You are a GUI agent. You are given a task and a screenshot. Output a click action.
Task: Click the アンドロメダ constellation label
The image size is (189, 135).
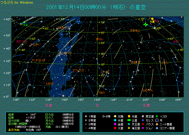(x=38, y=60)
